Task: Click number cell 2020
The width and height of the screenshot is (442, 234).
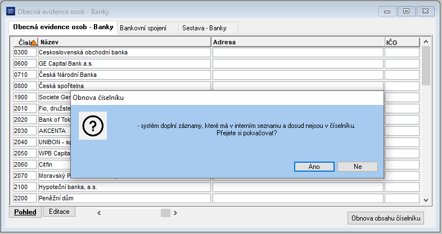Action: point(25,120)
